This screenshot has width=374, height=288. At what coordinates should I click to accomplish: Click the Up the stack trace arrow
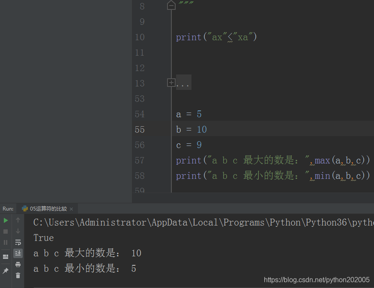(x=18, y=220)
